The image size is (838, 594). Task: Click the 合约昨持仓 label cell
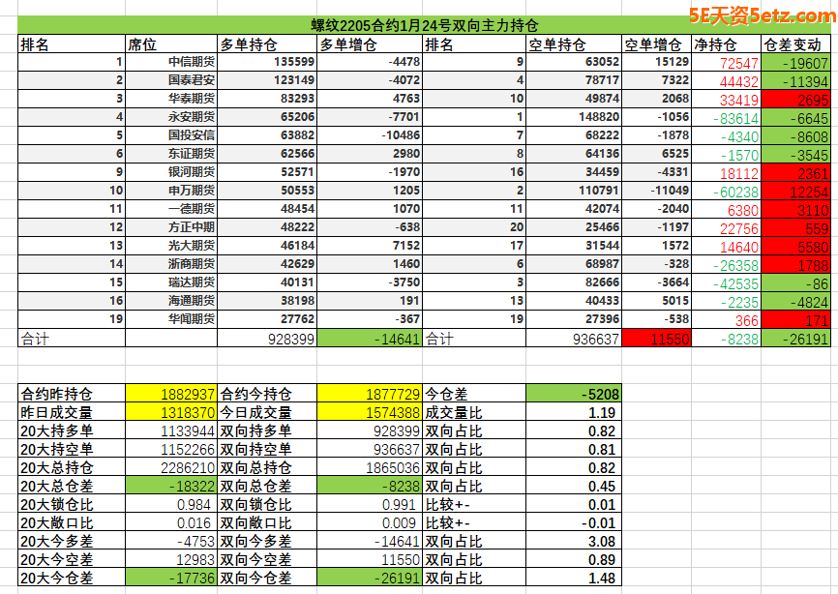[73, 395]
